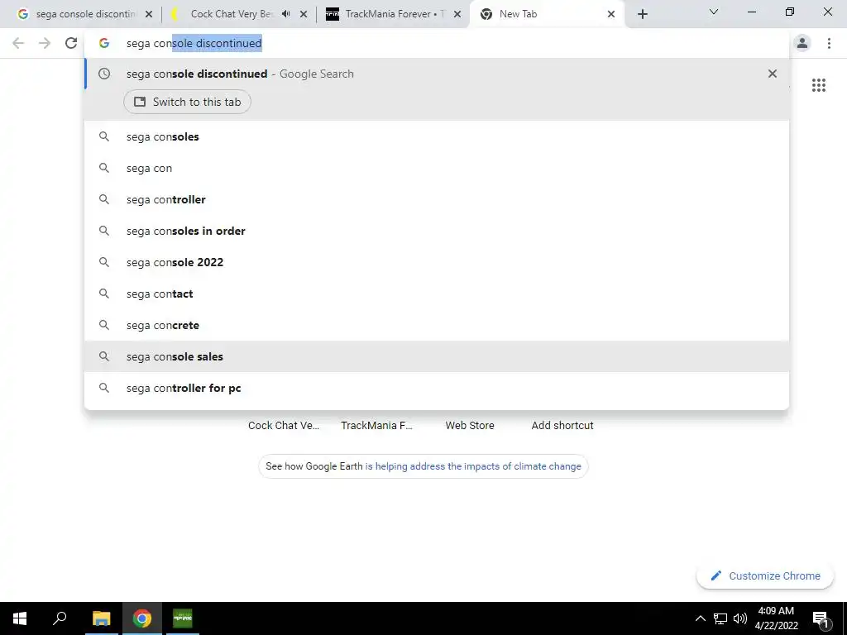Open a new tab with the plus icon
This screenshot has width=847, height=635.
[642, 15]
